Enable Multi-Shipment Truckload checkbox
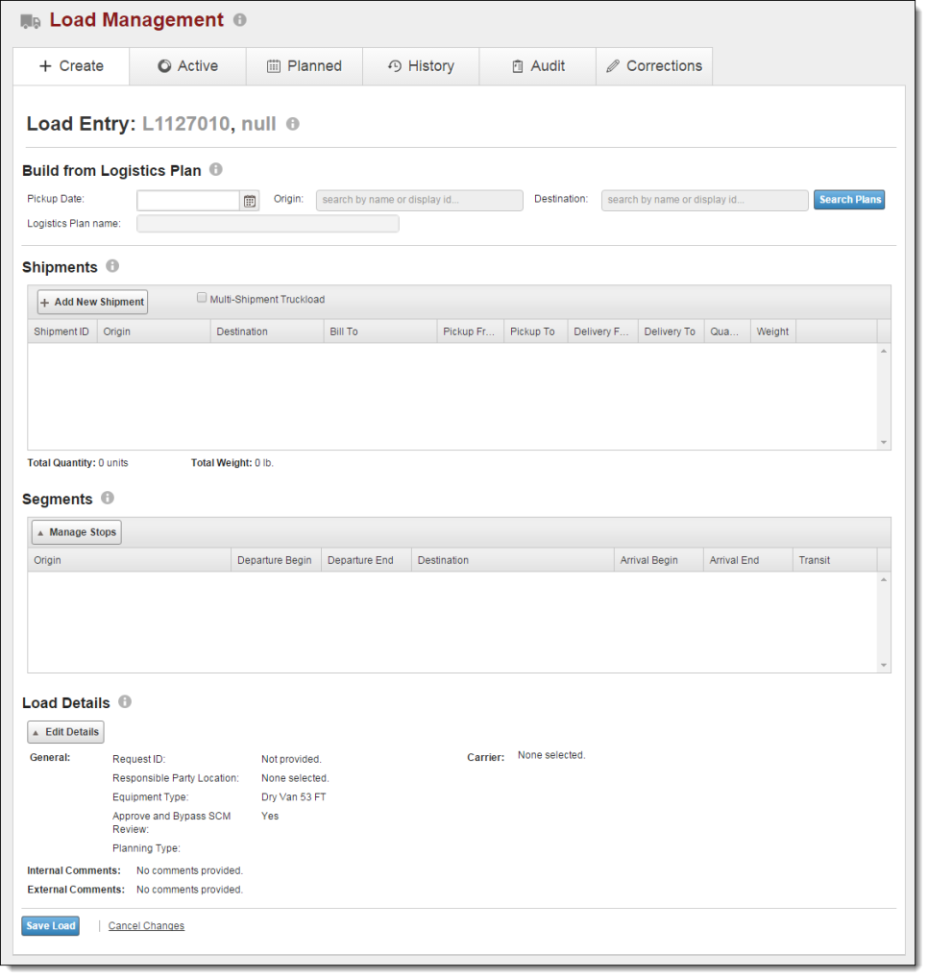 click(202, 298)
